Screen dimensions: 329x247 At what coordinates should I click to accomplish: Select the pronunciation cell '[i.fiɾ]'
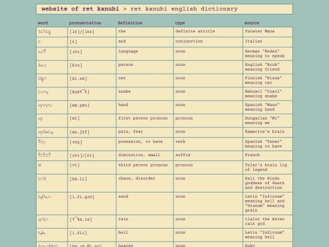click(91, 235)
